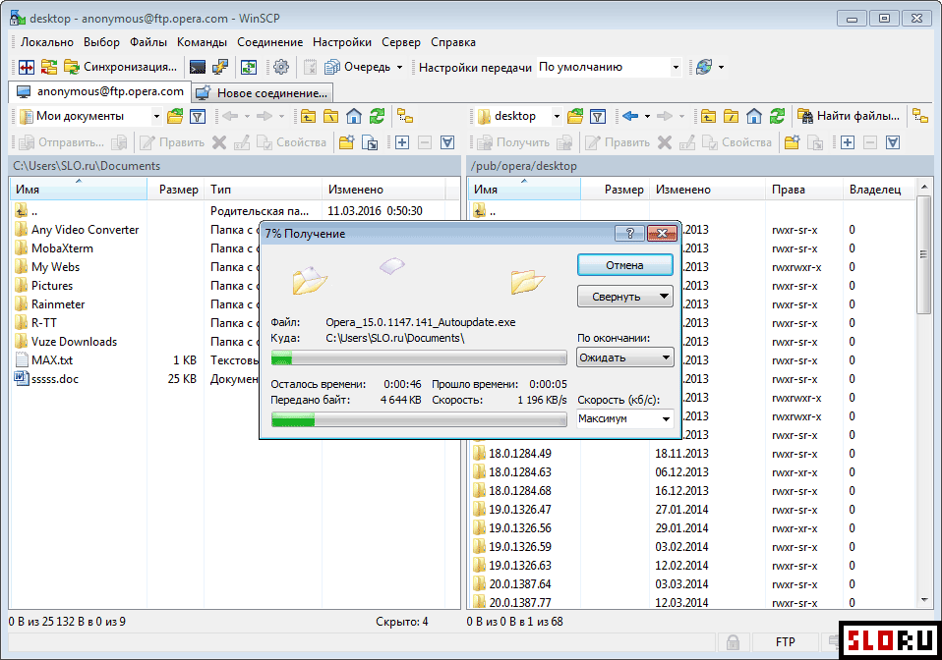Switch to the anonymous@ftp.opera.com session tab
This screenshot has height=660, width=942.
[100, 91]
